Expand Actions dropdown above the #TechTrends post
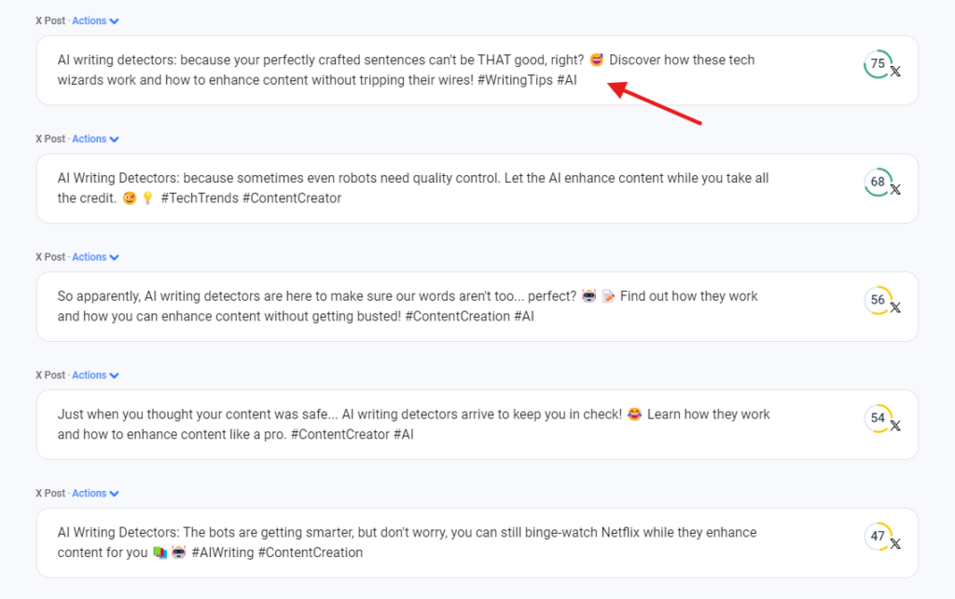 96,139
